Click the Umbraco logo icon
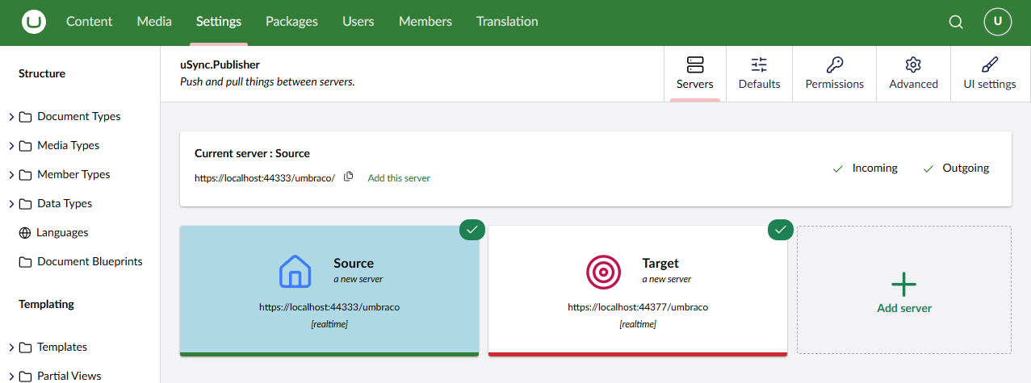Image resolution: width=1031 pixels, height=383 pixels. click(x=34, y=23)
